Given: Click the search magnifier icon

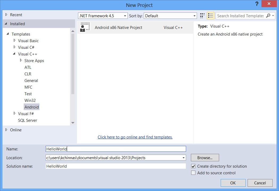Looking at the screenshot, I should [x=268, y=16].
